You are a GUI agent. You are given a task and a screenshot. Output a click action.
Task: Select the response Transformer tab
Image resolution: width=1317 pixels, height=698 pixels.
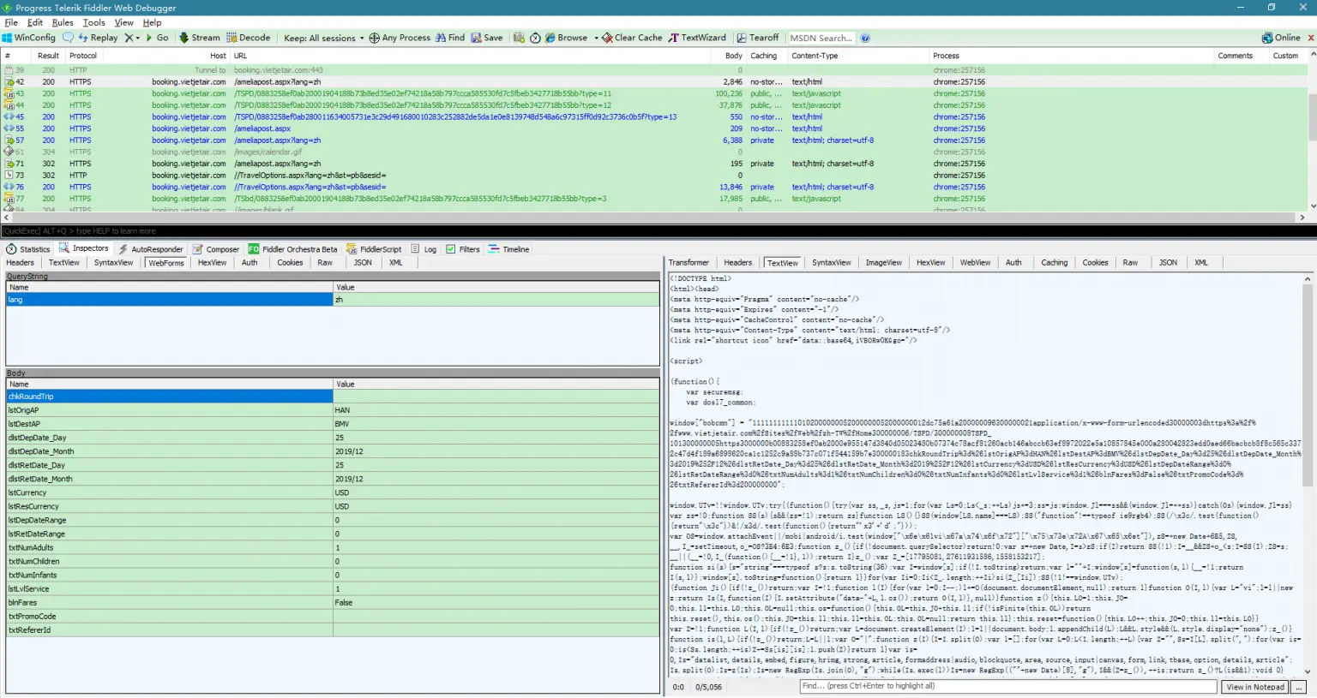tap(689, 263)
